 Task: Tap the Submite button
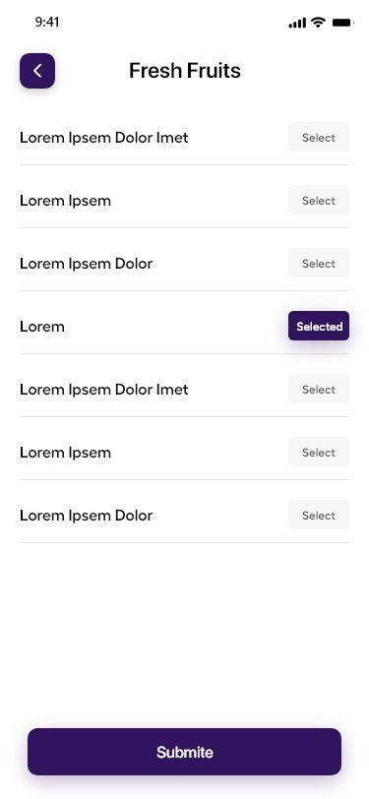pyautogui.click(x=185, y=752)
